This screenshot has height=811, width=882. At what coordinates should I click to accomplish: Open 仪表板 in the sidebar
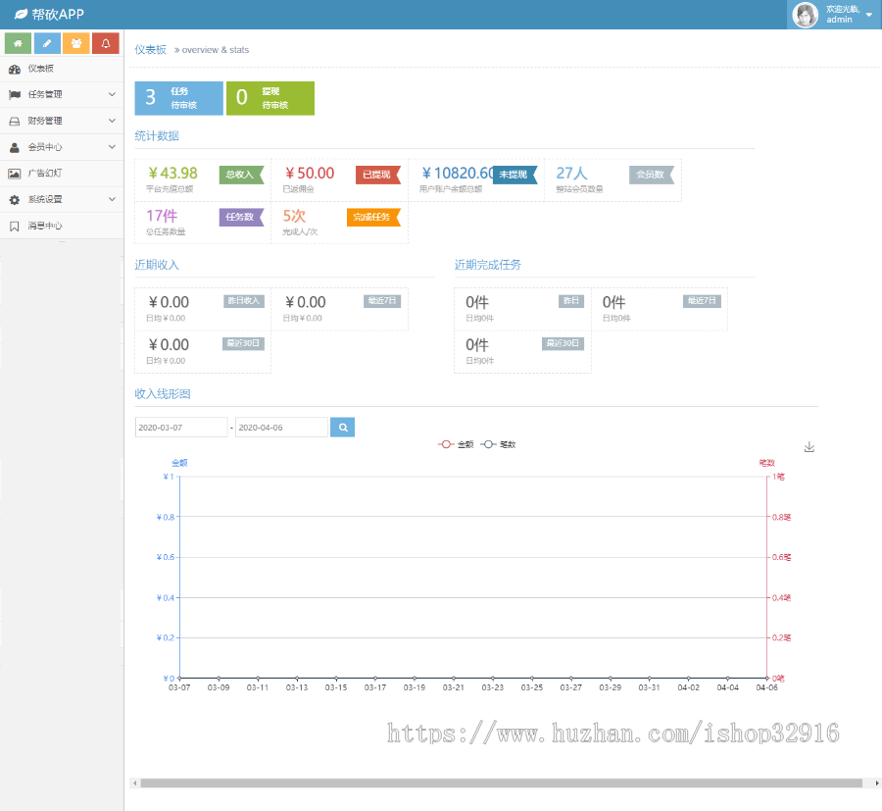62,69
